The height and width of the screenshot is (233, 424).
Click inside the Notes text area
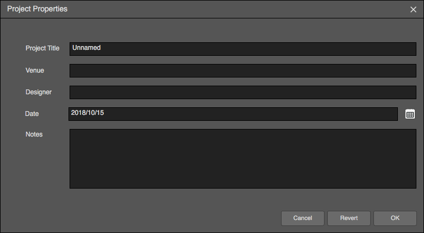tap(243, 159)
